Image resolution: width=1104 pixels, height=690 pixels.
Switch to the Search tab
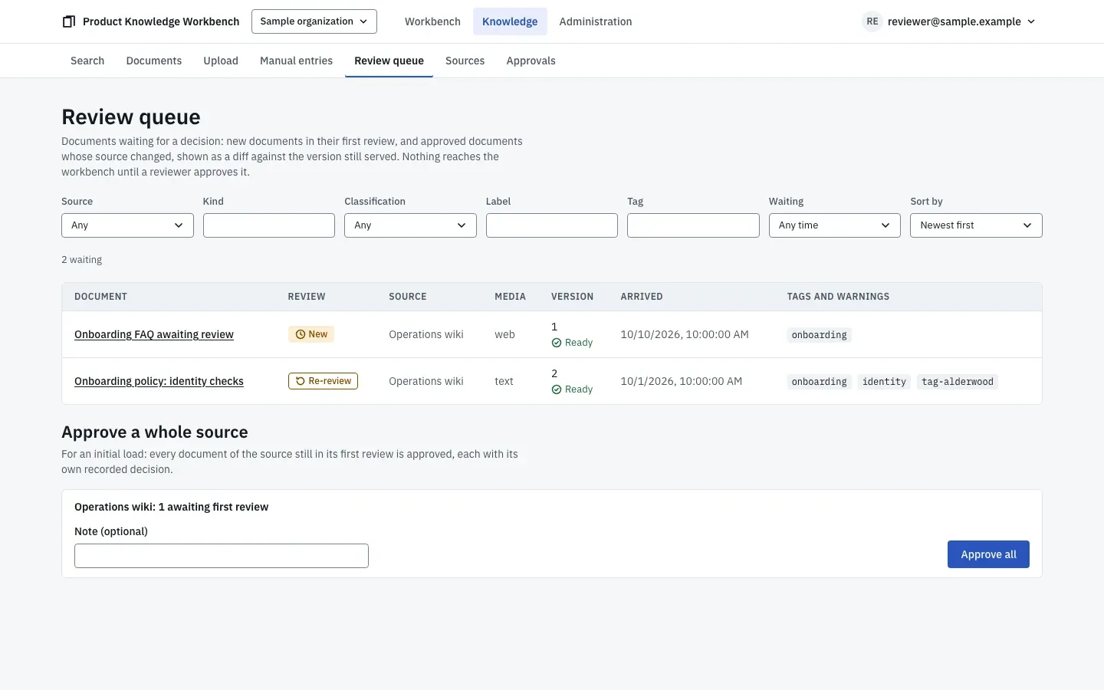pos(87,61)
